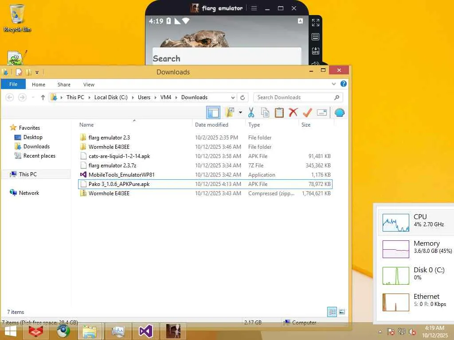Image resolution: width=454 pixels, height=340 pixels.
Task: Go forward with the Forward arrow
Action: coord(22,97)
